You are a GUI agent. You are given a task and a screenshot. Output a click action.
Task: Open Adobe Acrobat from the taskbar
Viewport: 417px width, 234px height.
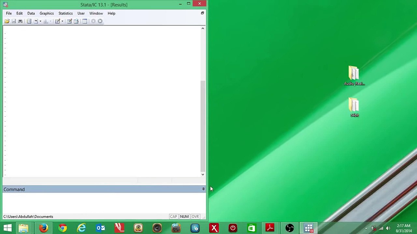270,228
